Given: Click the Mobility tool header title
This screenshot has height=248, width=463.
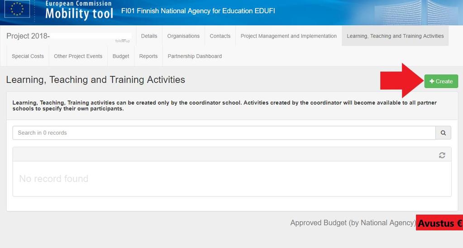Looking at the screenshot, I should tap(79, 14).
